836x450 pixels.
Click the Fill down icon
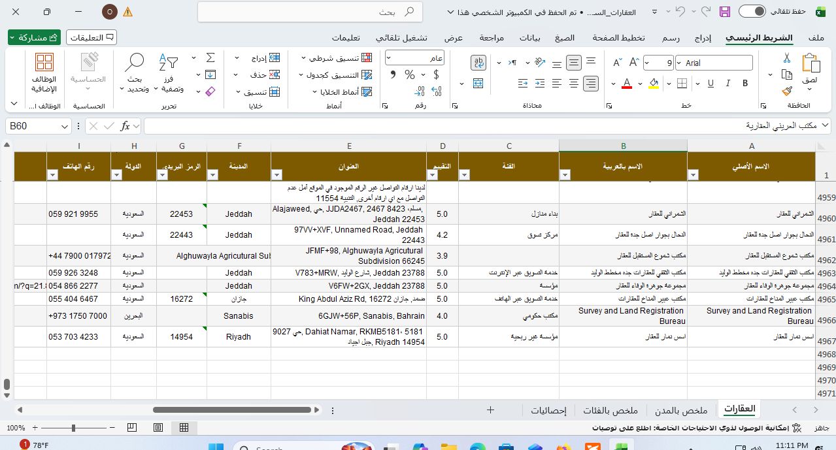point(210,74)
